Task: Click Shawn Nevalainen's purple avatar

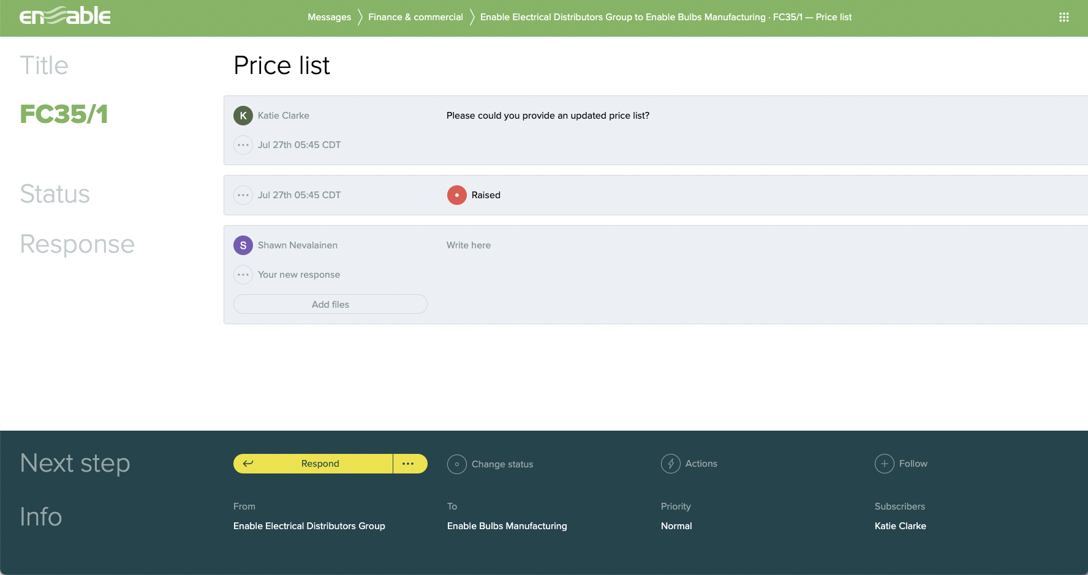Action: click(243, 245)
